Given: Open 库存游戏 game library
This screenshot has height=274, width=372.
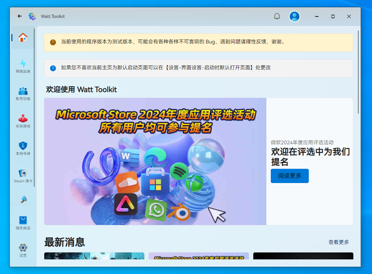Looking at the screenshot, I should click(x=23, y=121).
